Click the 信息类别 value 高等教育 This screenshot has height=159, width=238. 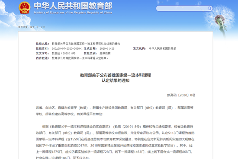(105, 53)
